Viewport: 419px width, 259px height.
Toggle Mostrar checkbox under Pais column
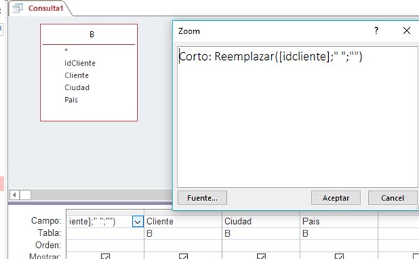339,257
